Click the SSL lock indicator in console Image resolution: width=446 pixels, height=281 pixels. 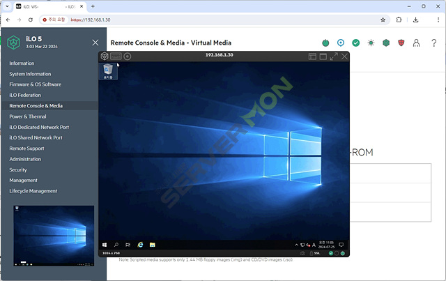314,253
